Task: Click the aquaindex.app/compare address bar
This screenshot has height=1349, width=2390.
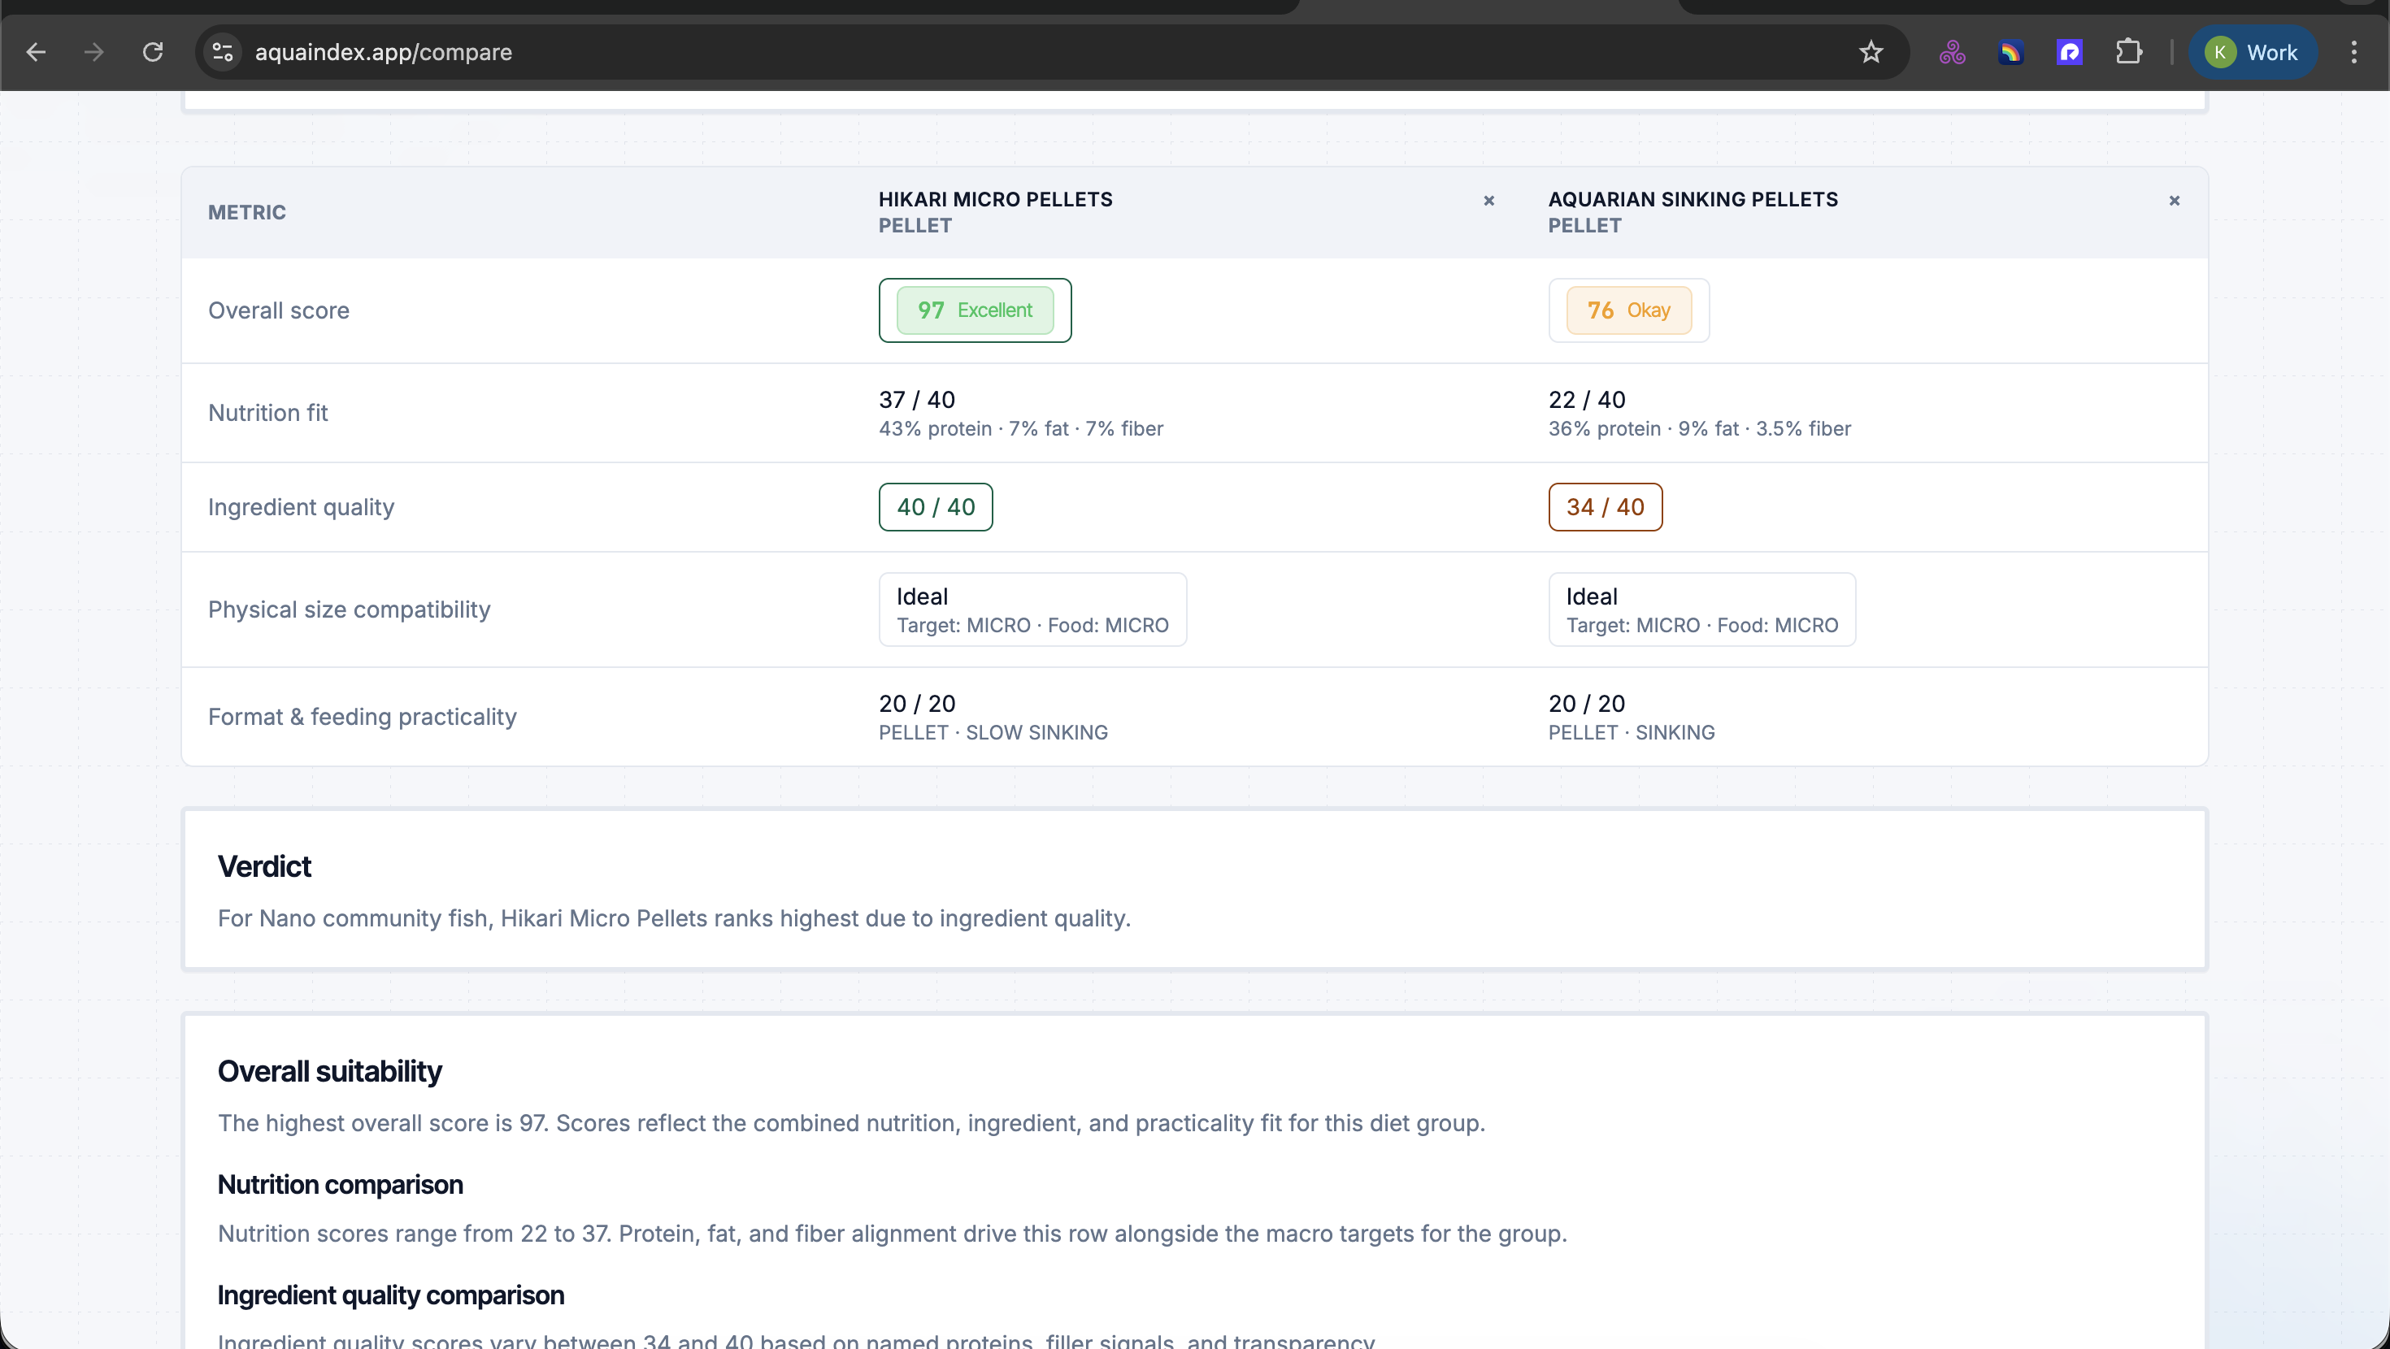Action: [x=384, y=51]
